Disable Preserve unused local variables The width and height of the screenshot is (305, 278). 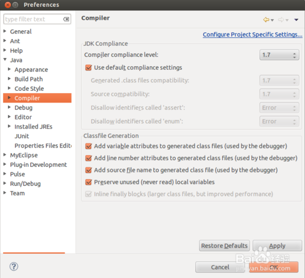(x=89, y=182)
